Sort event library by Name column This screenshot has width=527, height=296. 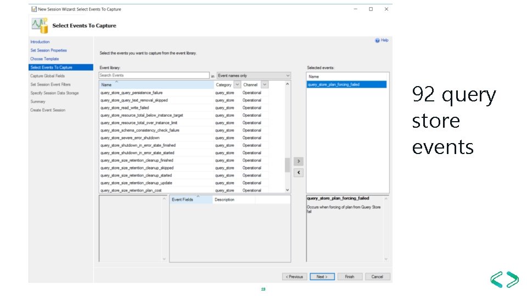[156, 84]
